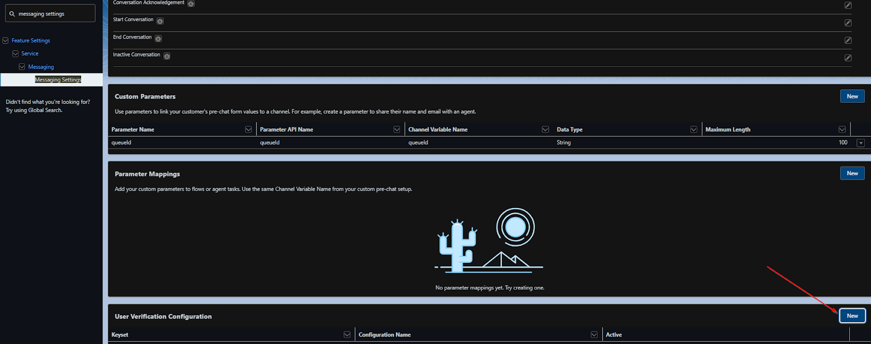
Task: Open Data Type column dropdown
Action: (x=694, y=130)
